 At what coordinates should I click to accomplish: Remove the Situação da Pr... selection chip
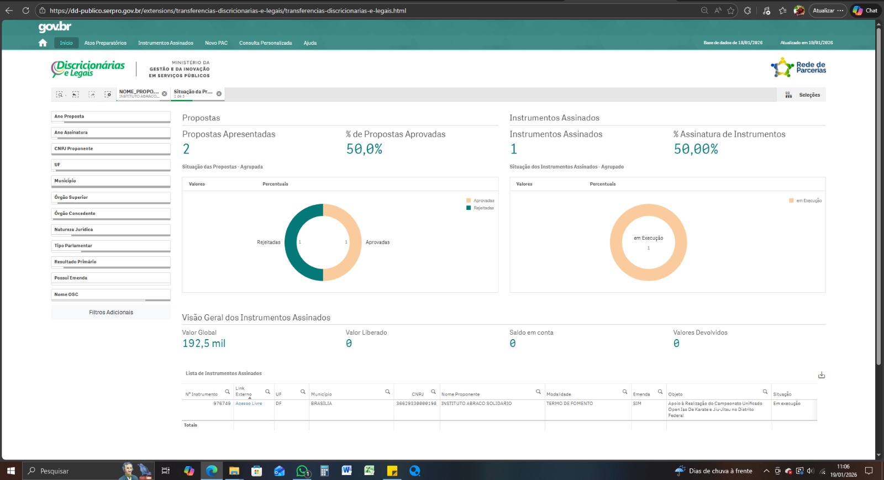219,94
